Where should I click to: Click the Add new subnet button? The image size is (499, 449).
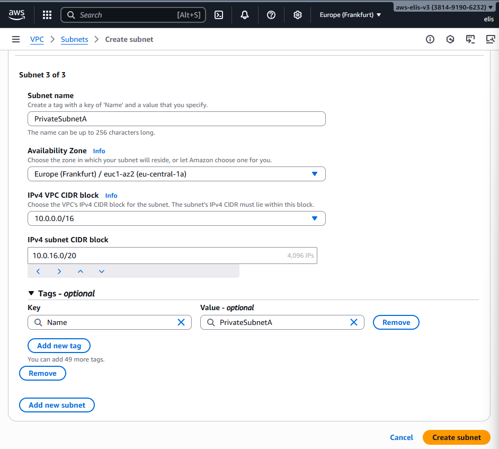click(x=57, y=405)
